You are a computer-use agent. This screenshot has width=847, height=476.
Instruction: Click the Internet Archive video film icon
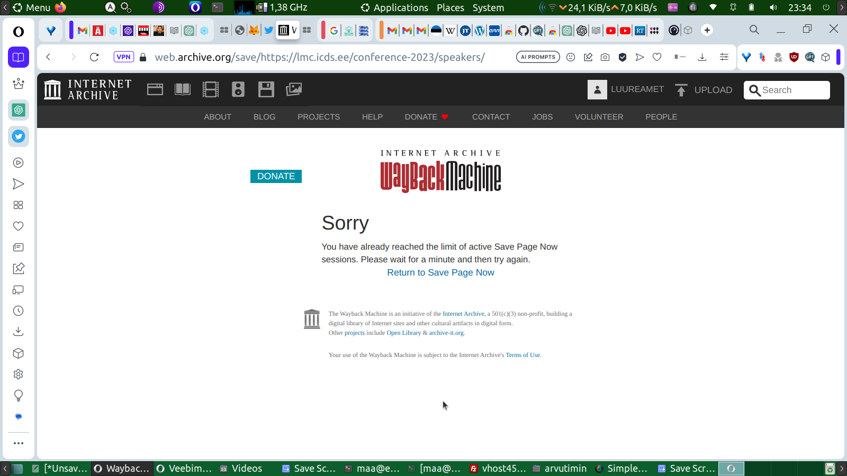tap(211, 89)
